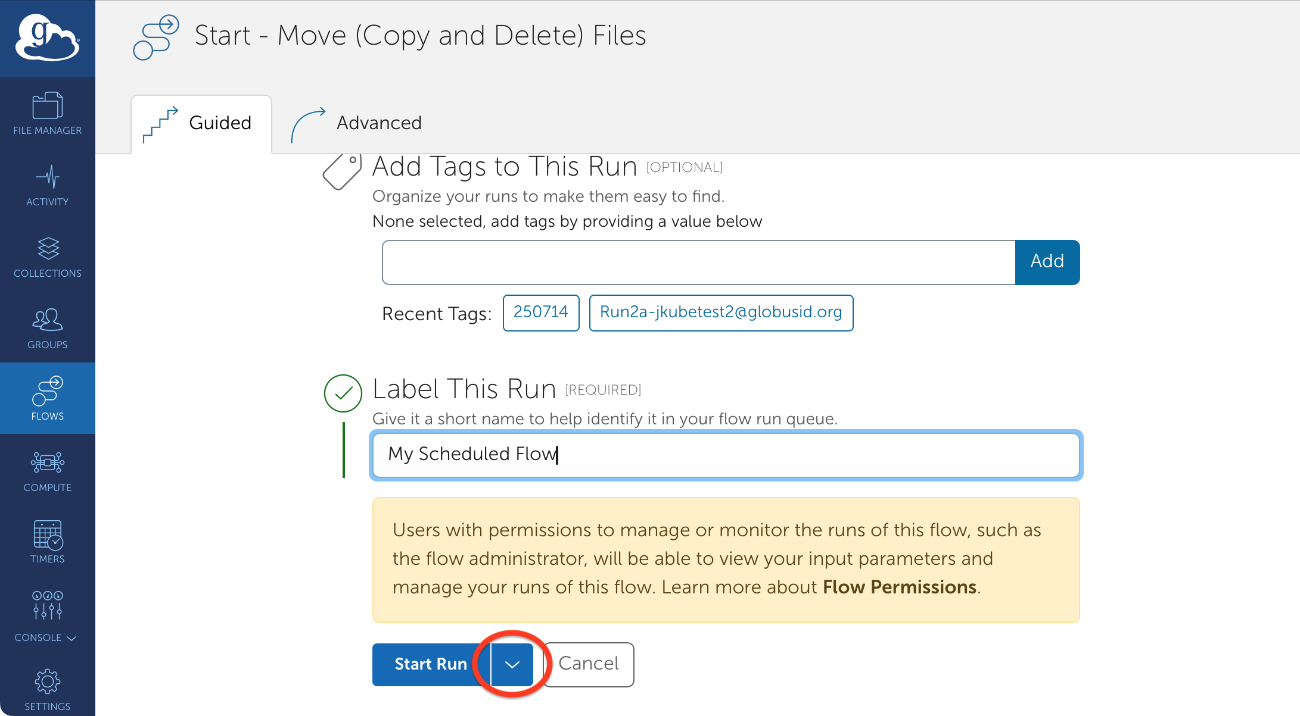Select the Guided tab
The image size is (1300, 716).
pyautogui.click(x=201, y=123)
